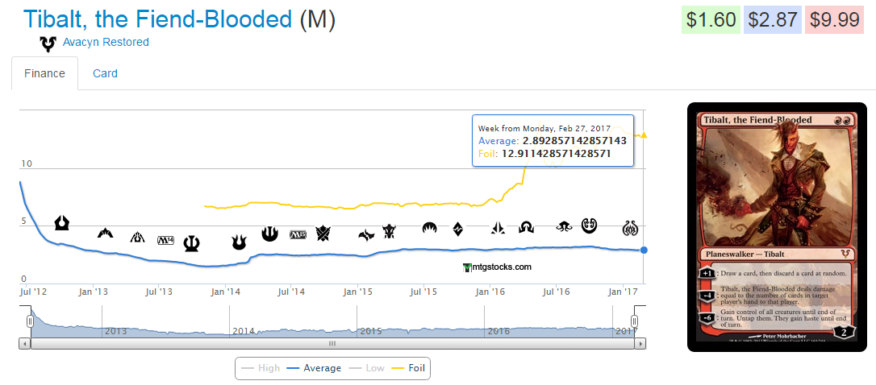Select the Shadows over Innistrad set symbol
The height and width of the screenshot is (385, 876).
[526, 226]
